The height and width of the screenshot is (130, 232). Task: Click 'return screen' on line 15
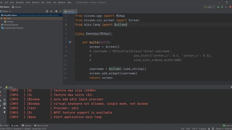(101, 78)
